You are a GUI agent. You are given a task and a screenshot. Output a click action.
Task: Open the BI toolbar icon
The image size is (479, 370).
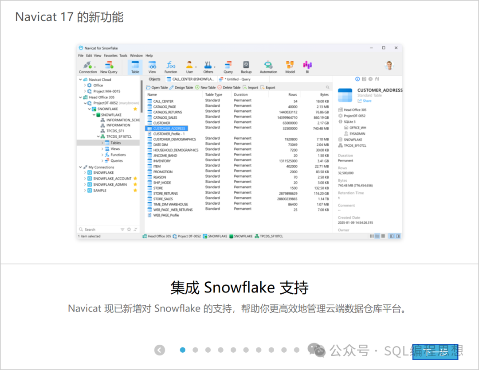click(x=307, y=67)
